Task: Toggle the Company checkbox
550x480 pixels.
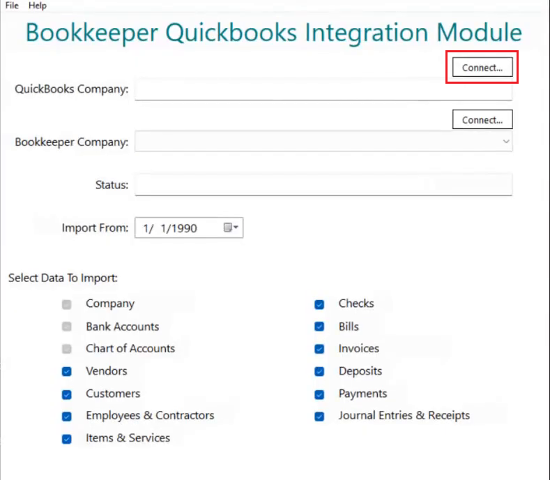Action: pos(67,304)
